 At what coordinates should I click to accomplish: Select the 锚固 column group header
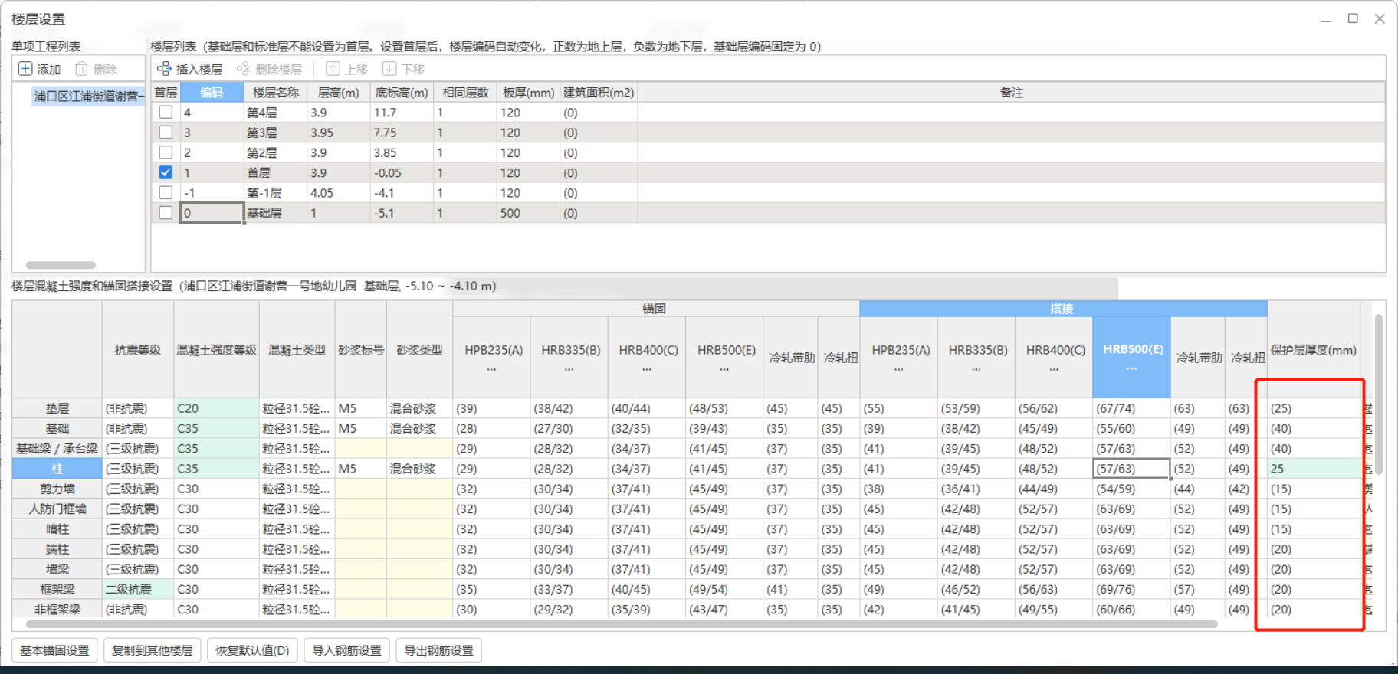[656, 309]
